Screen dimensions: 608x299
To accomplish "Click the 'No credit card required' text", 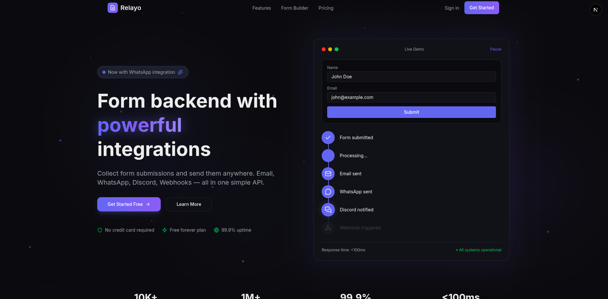I will (129, 230).
